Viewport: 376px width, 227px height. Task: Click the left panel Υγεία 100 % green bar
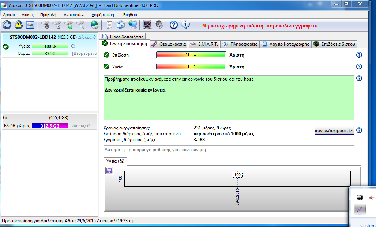pyautogui.click(x=50, y=46)
